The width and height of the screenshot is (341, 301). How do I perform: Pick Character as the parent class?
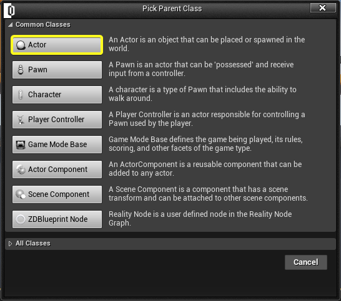[x=57, y=95]
